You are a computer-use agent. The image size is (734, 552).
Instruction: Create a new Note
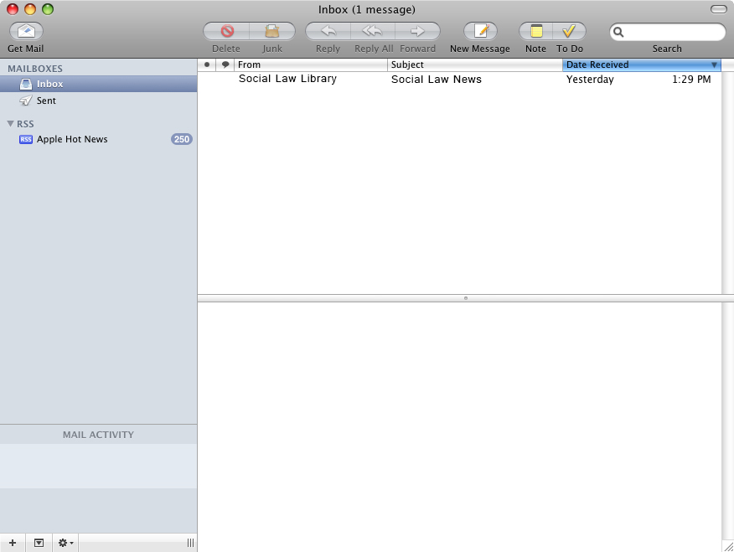[536, 31]
